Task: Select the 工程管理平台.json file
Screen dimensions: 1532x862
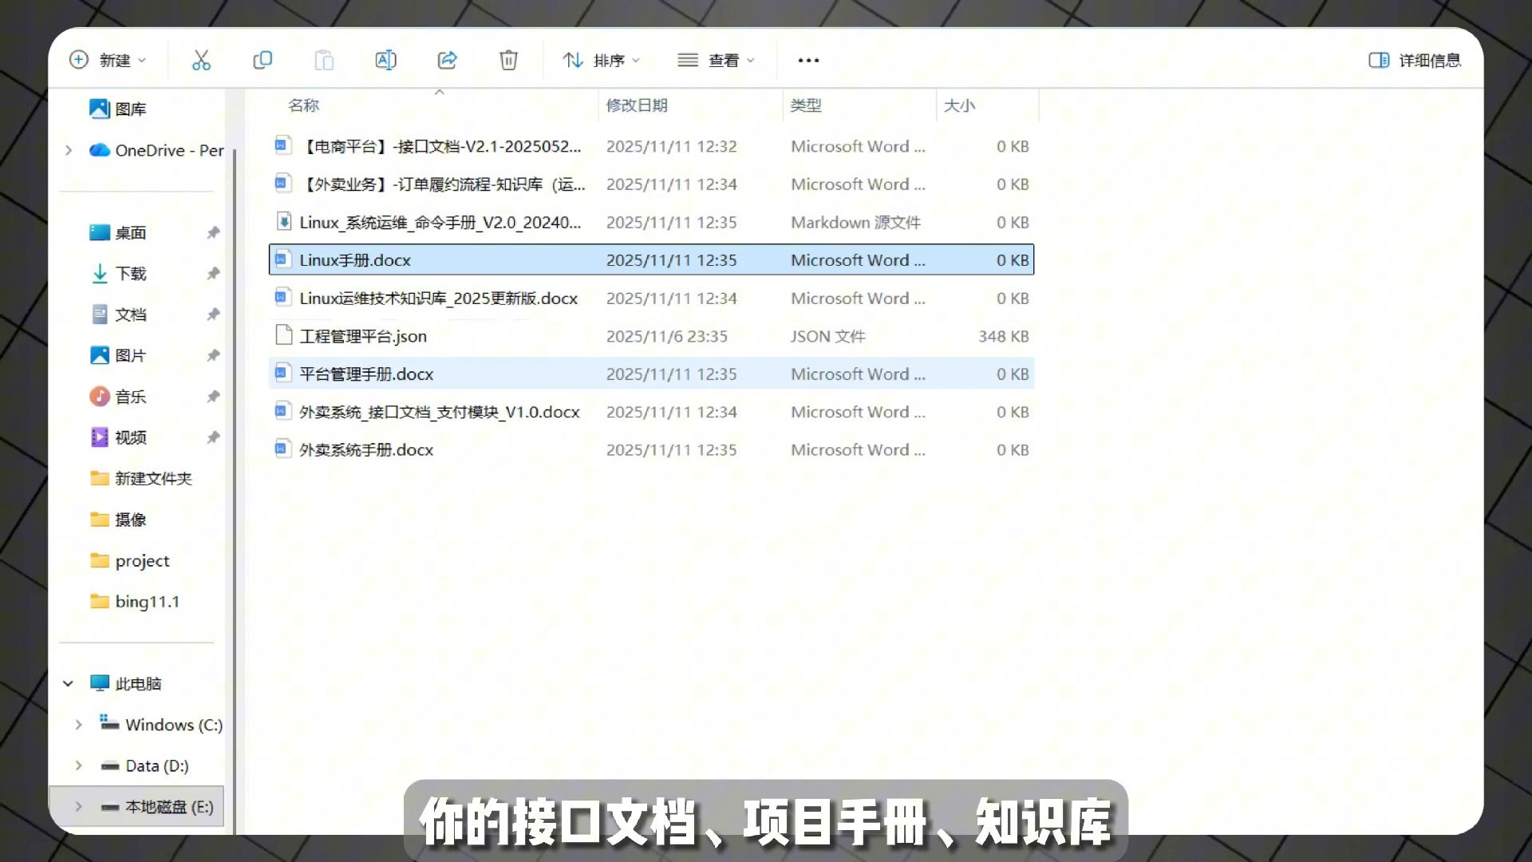Action: [363, 336]
